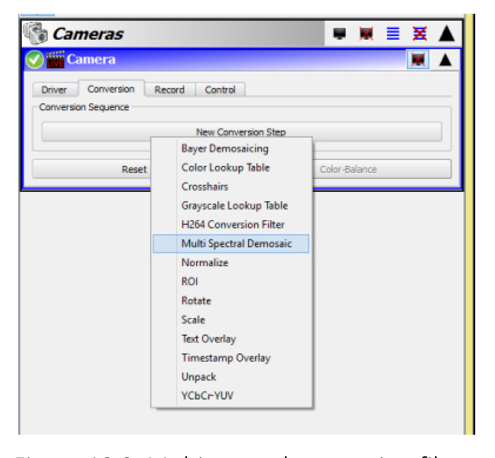The image size is (495, 458).
Task: Click the blue list lines icon
Action: click(393, 34)
